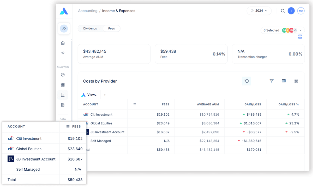Select Global Equities in main table
Viewport: 313px width, 187px height.
tap(191, 123)
